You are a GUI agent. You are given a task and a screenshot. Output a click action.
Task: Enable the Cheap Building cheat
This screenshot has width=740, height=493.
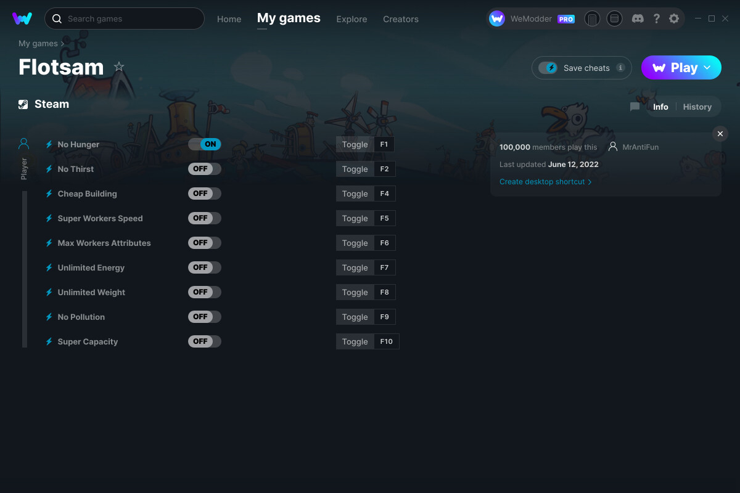[205, 194]
